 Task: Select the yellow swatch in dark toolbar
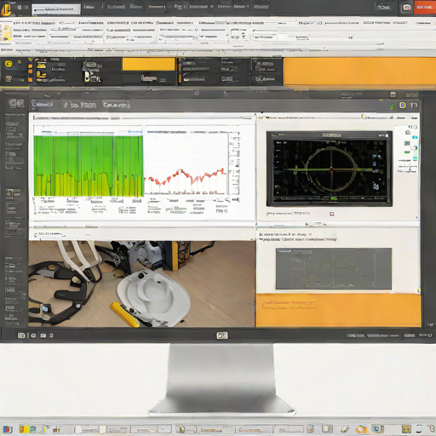click(149, 64)
